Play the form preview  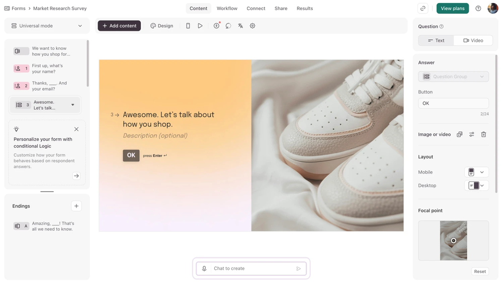200,26
